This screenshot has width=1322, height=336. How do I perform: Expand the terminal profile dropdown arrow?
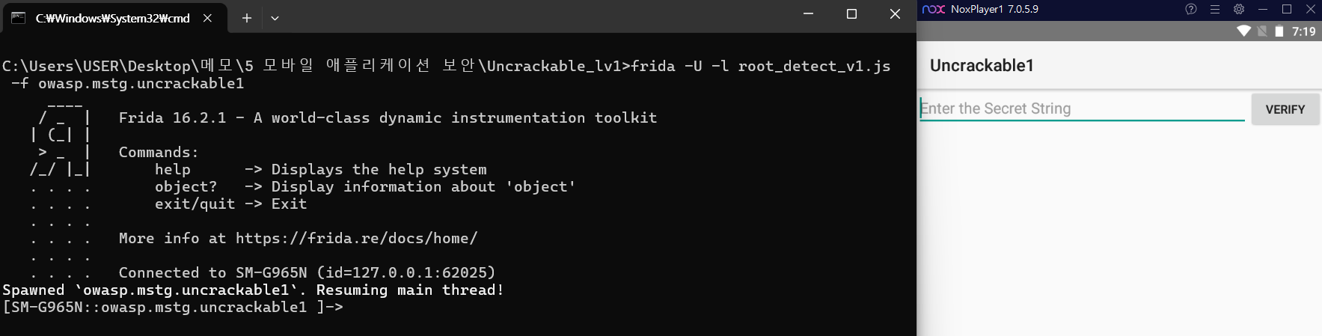click(275, 18)
